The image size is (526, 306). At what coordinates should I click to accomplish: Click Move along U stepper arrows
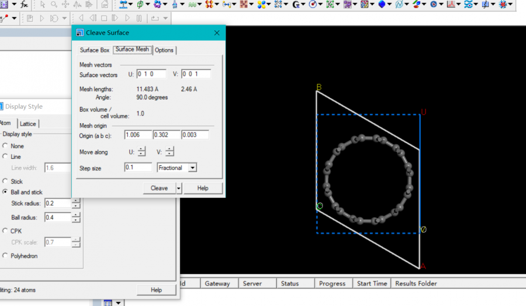[141, 151]
